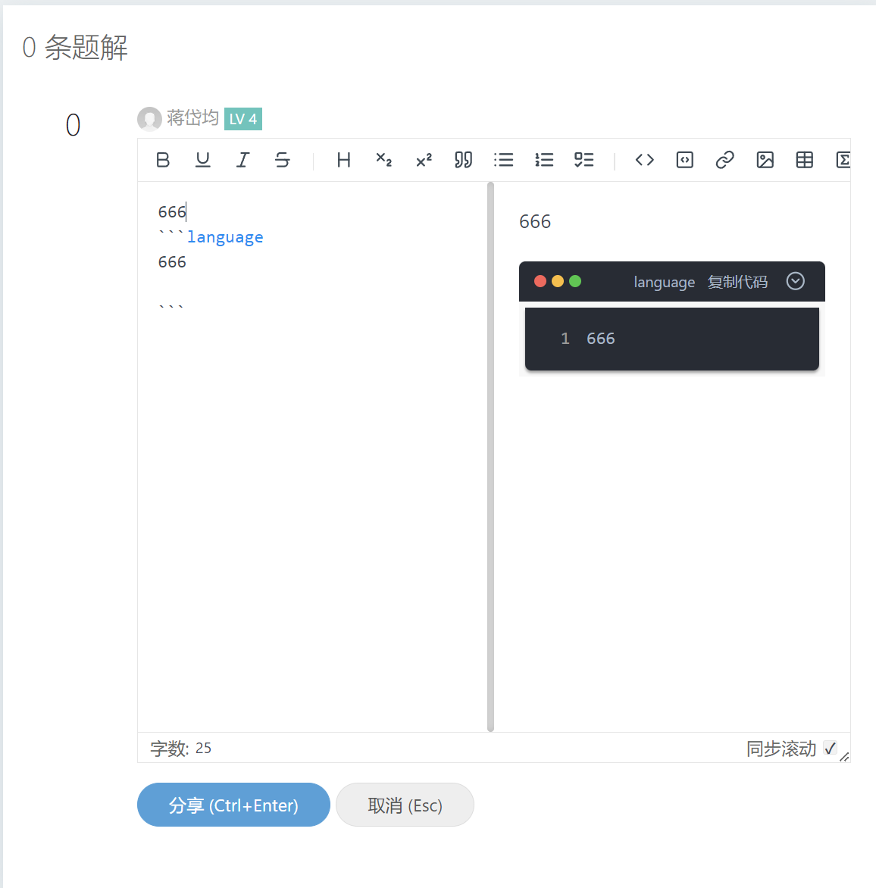Insert a task checklist
876x888 pixels.
tap(583, 161)
